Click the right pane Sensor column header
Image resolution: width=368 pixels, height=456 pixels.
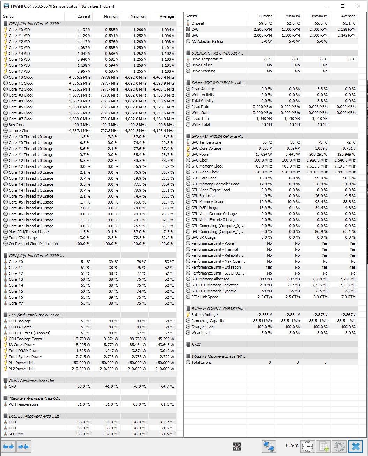coord(215,16)
